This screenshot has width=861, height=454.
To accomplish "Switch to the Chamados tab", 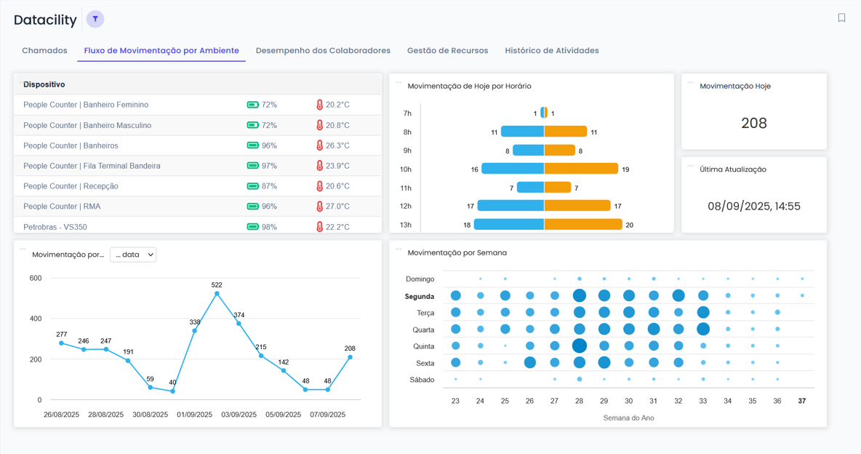I will pyautogui.click(x=44, y=51).
